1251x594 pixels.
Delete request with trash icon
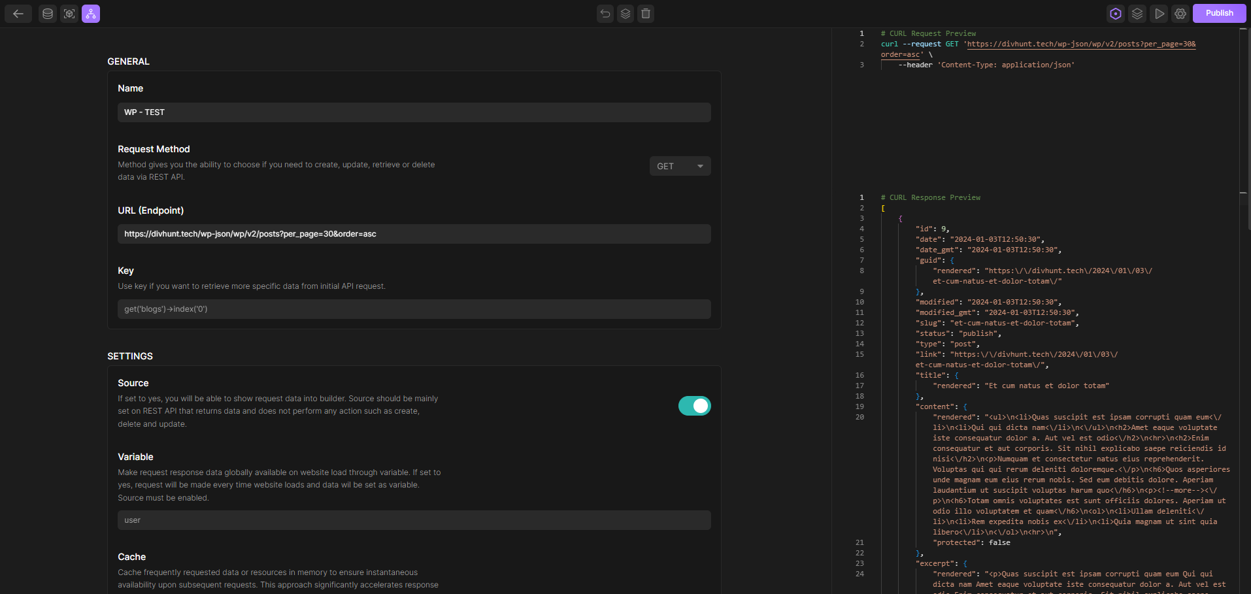coord(646,14)
